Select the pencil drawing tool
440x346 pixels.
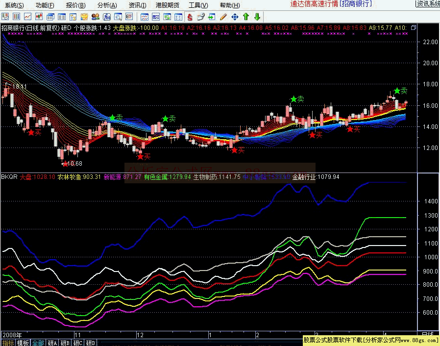(x=223, y=17)
